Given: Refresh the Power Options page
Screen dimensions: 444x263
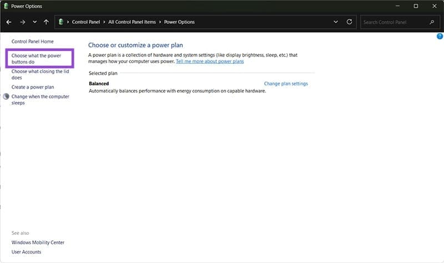Looking at the screenshot, I should 350,22.
